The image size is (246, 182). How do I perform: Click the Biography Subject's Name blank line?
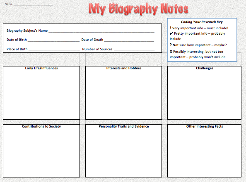coord(101,31)
